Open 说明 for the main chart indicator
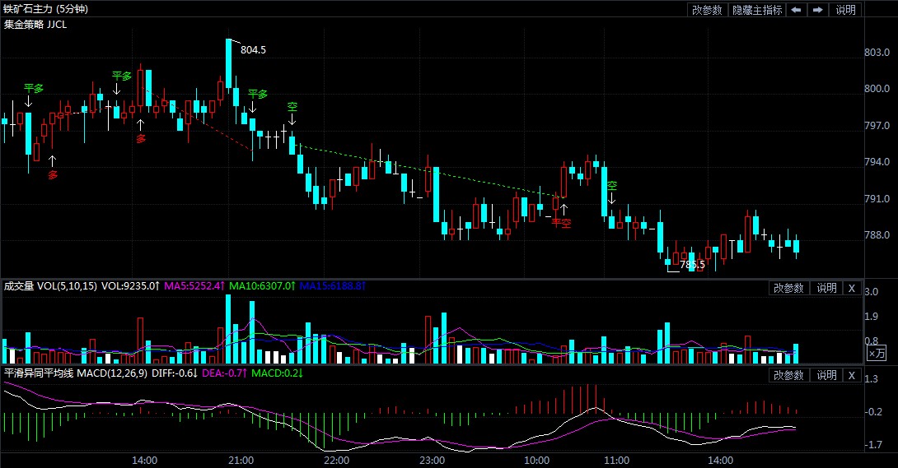The width and height of the screenshot is (898, 468). click(x=845, y=10)
